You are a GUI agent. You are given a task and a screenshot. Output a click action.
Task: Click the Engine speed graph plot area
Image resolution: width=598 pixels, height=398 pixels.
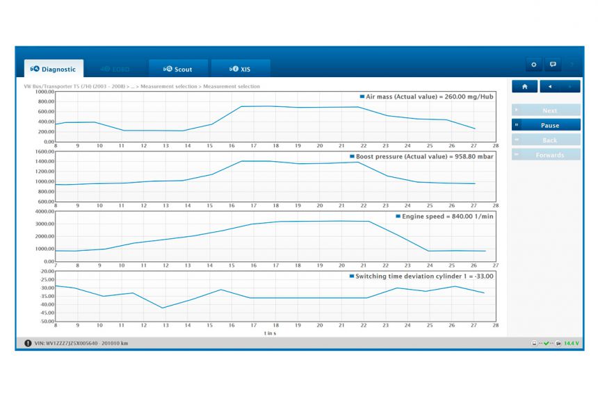[x=276, y=237]
